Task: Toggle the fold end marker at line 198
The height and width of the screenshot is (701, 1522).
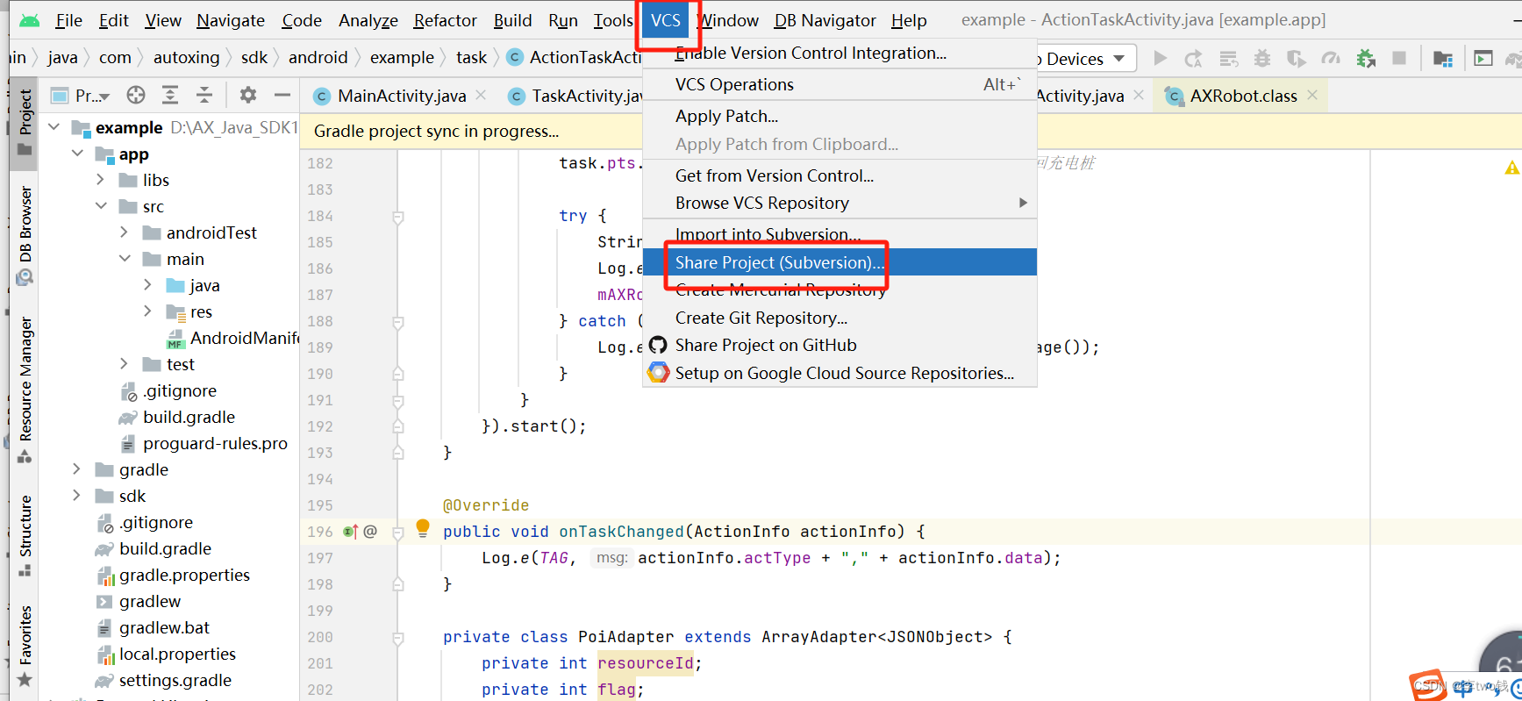Action: (x=397, y=584)
